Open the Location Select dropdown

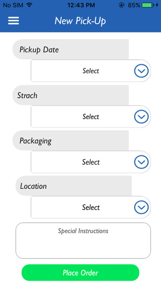91,207
